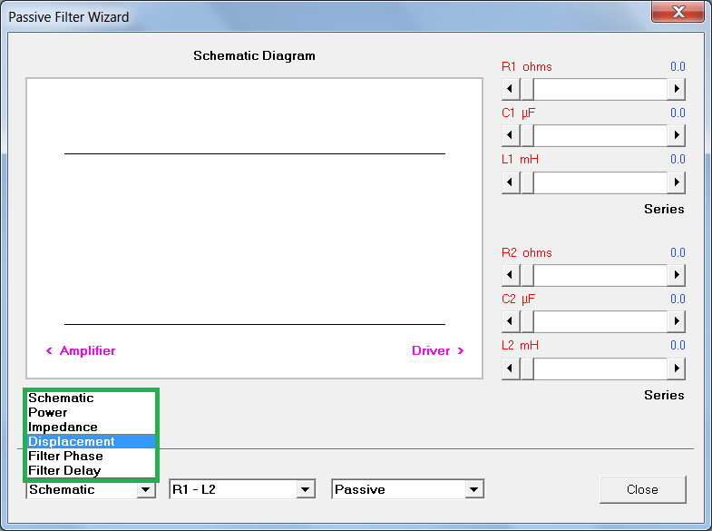This screenshot has height=531, width=712.
Task: Decrease C2 µF with left arrow
Action: point(511,321)
